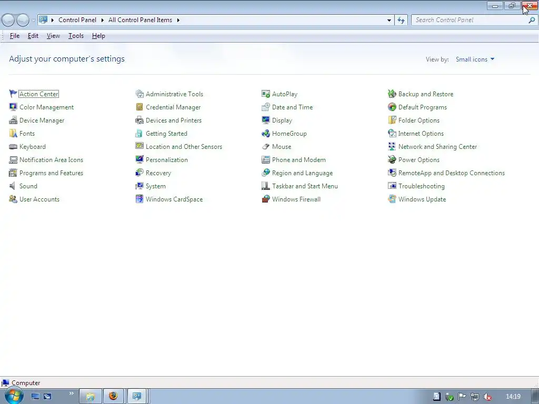Open the Windows Firewall icon
The image size is (539, 404).
(266, 199)
